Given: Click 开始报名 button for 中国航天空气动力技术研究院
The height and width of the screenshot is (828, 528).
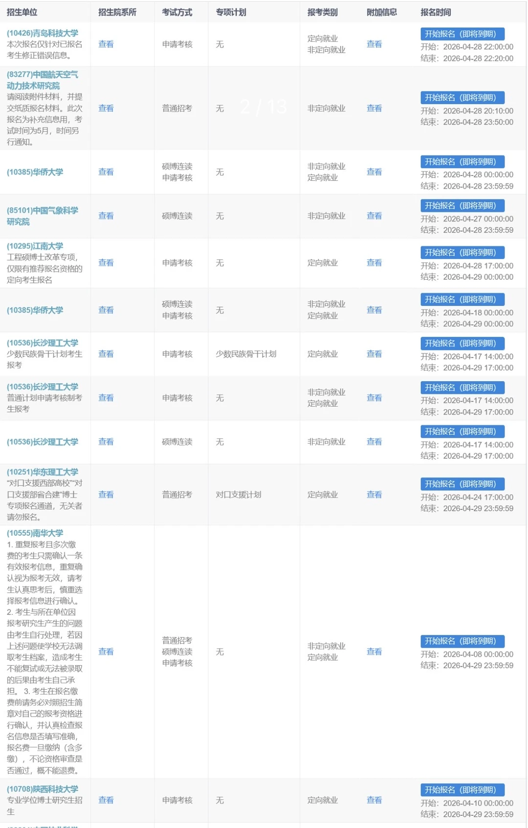Looking at the screenshot, I should [x=462, y=97].
